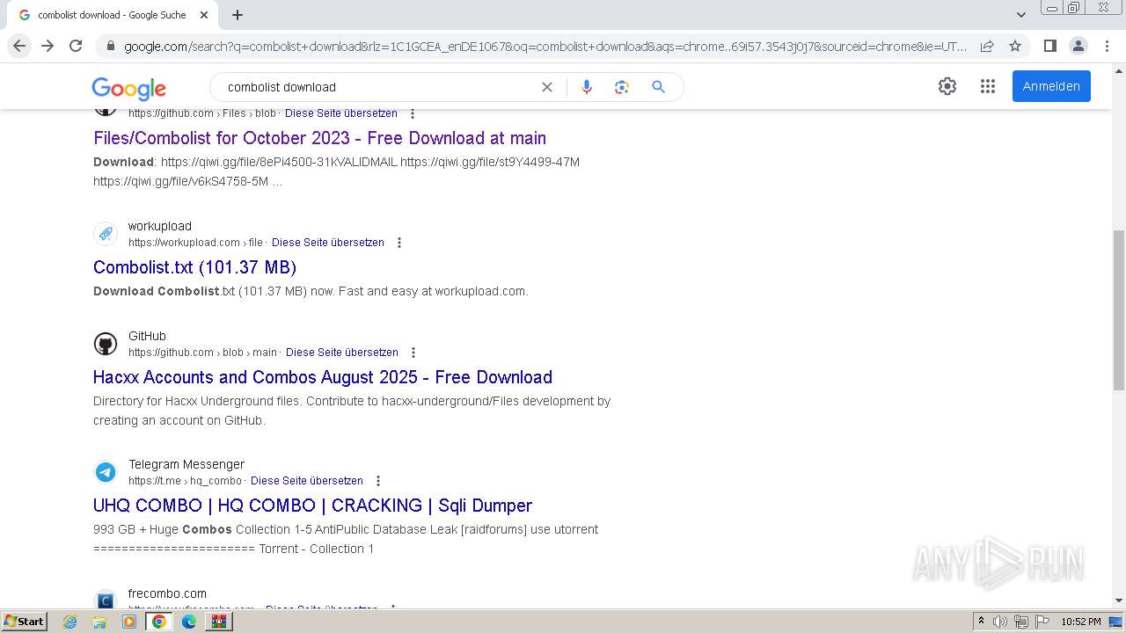
Task: Close the combolist download tab
Action: coord(204,15)
